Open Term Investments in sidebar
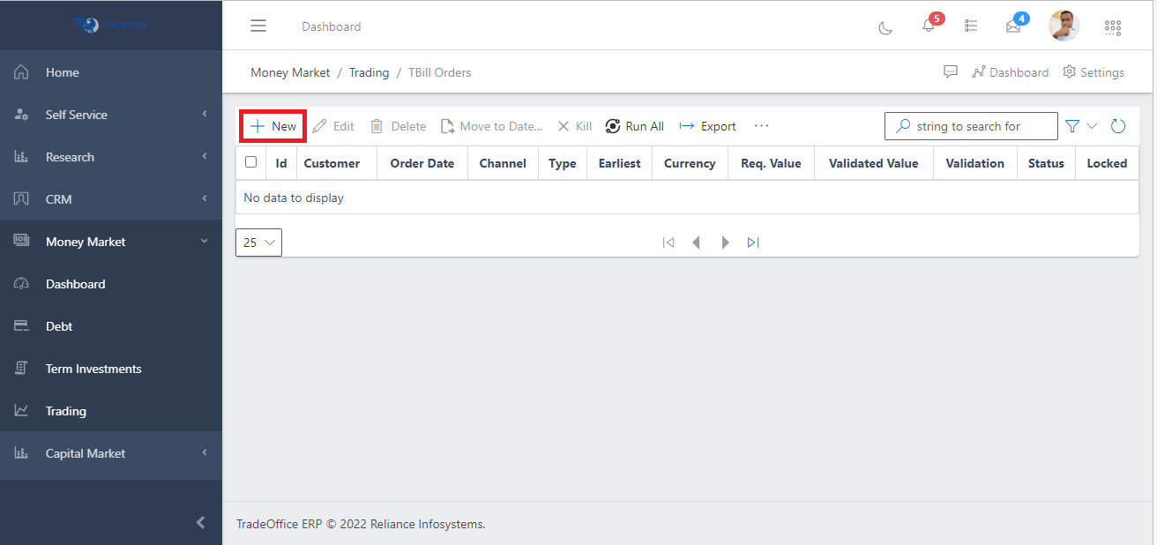The image size is (1157, 545). click(x=93, y=369)
